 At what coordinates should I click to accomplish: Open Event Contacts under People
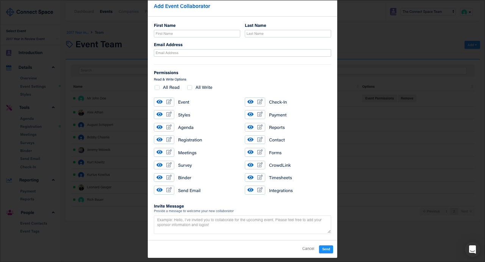tap(34, 223)
